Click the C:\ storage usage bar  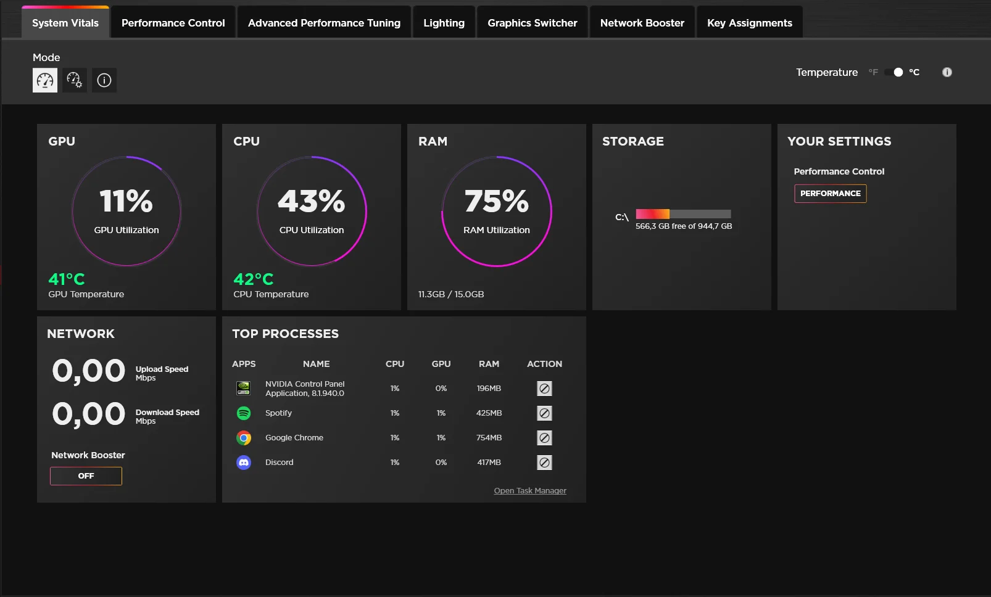[x=683, y=214]
